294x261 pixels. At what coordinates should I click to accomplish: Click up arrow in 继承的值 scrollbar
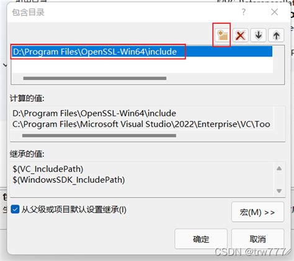tap(279, 168)
